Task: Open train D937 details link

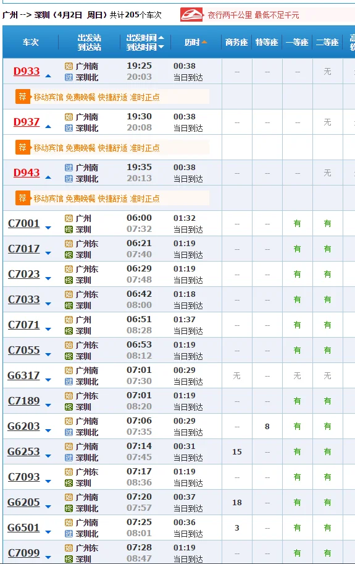Action: click(x=27, y=122)
